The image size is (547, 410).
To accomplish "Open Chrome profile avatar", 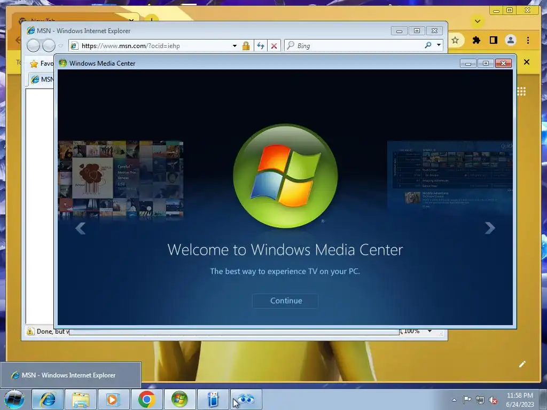I will [510, 40].
